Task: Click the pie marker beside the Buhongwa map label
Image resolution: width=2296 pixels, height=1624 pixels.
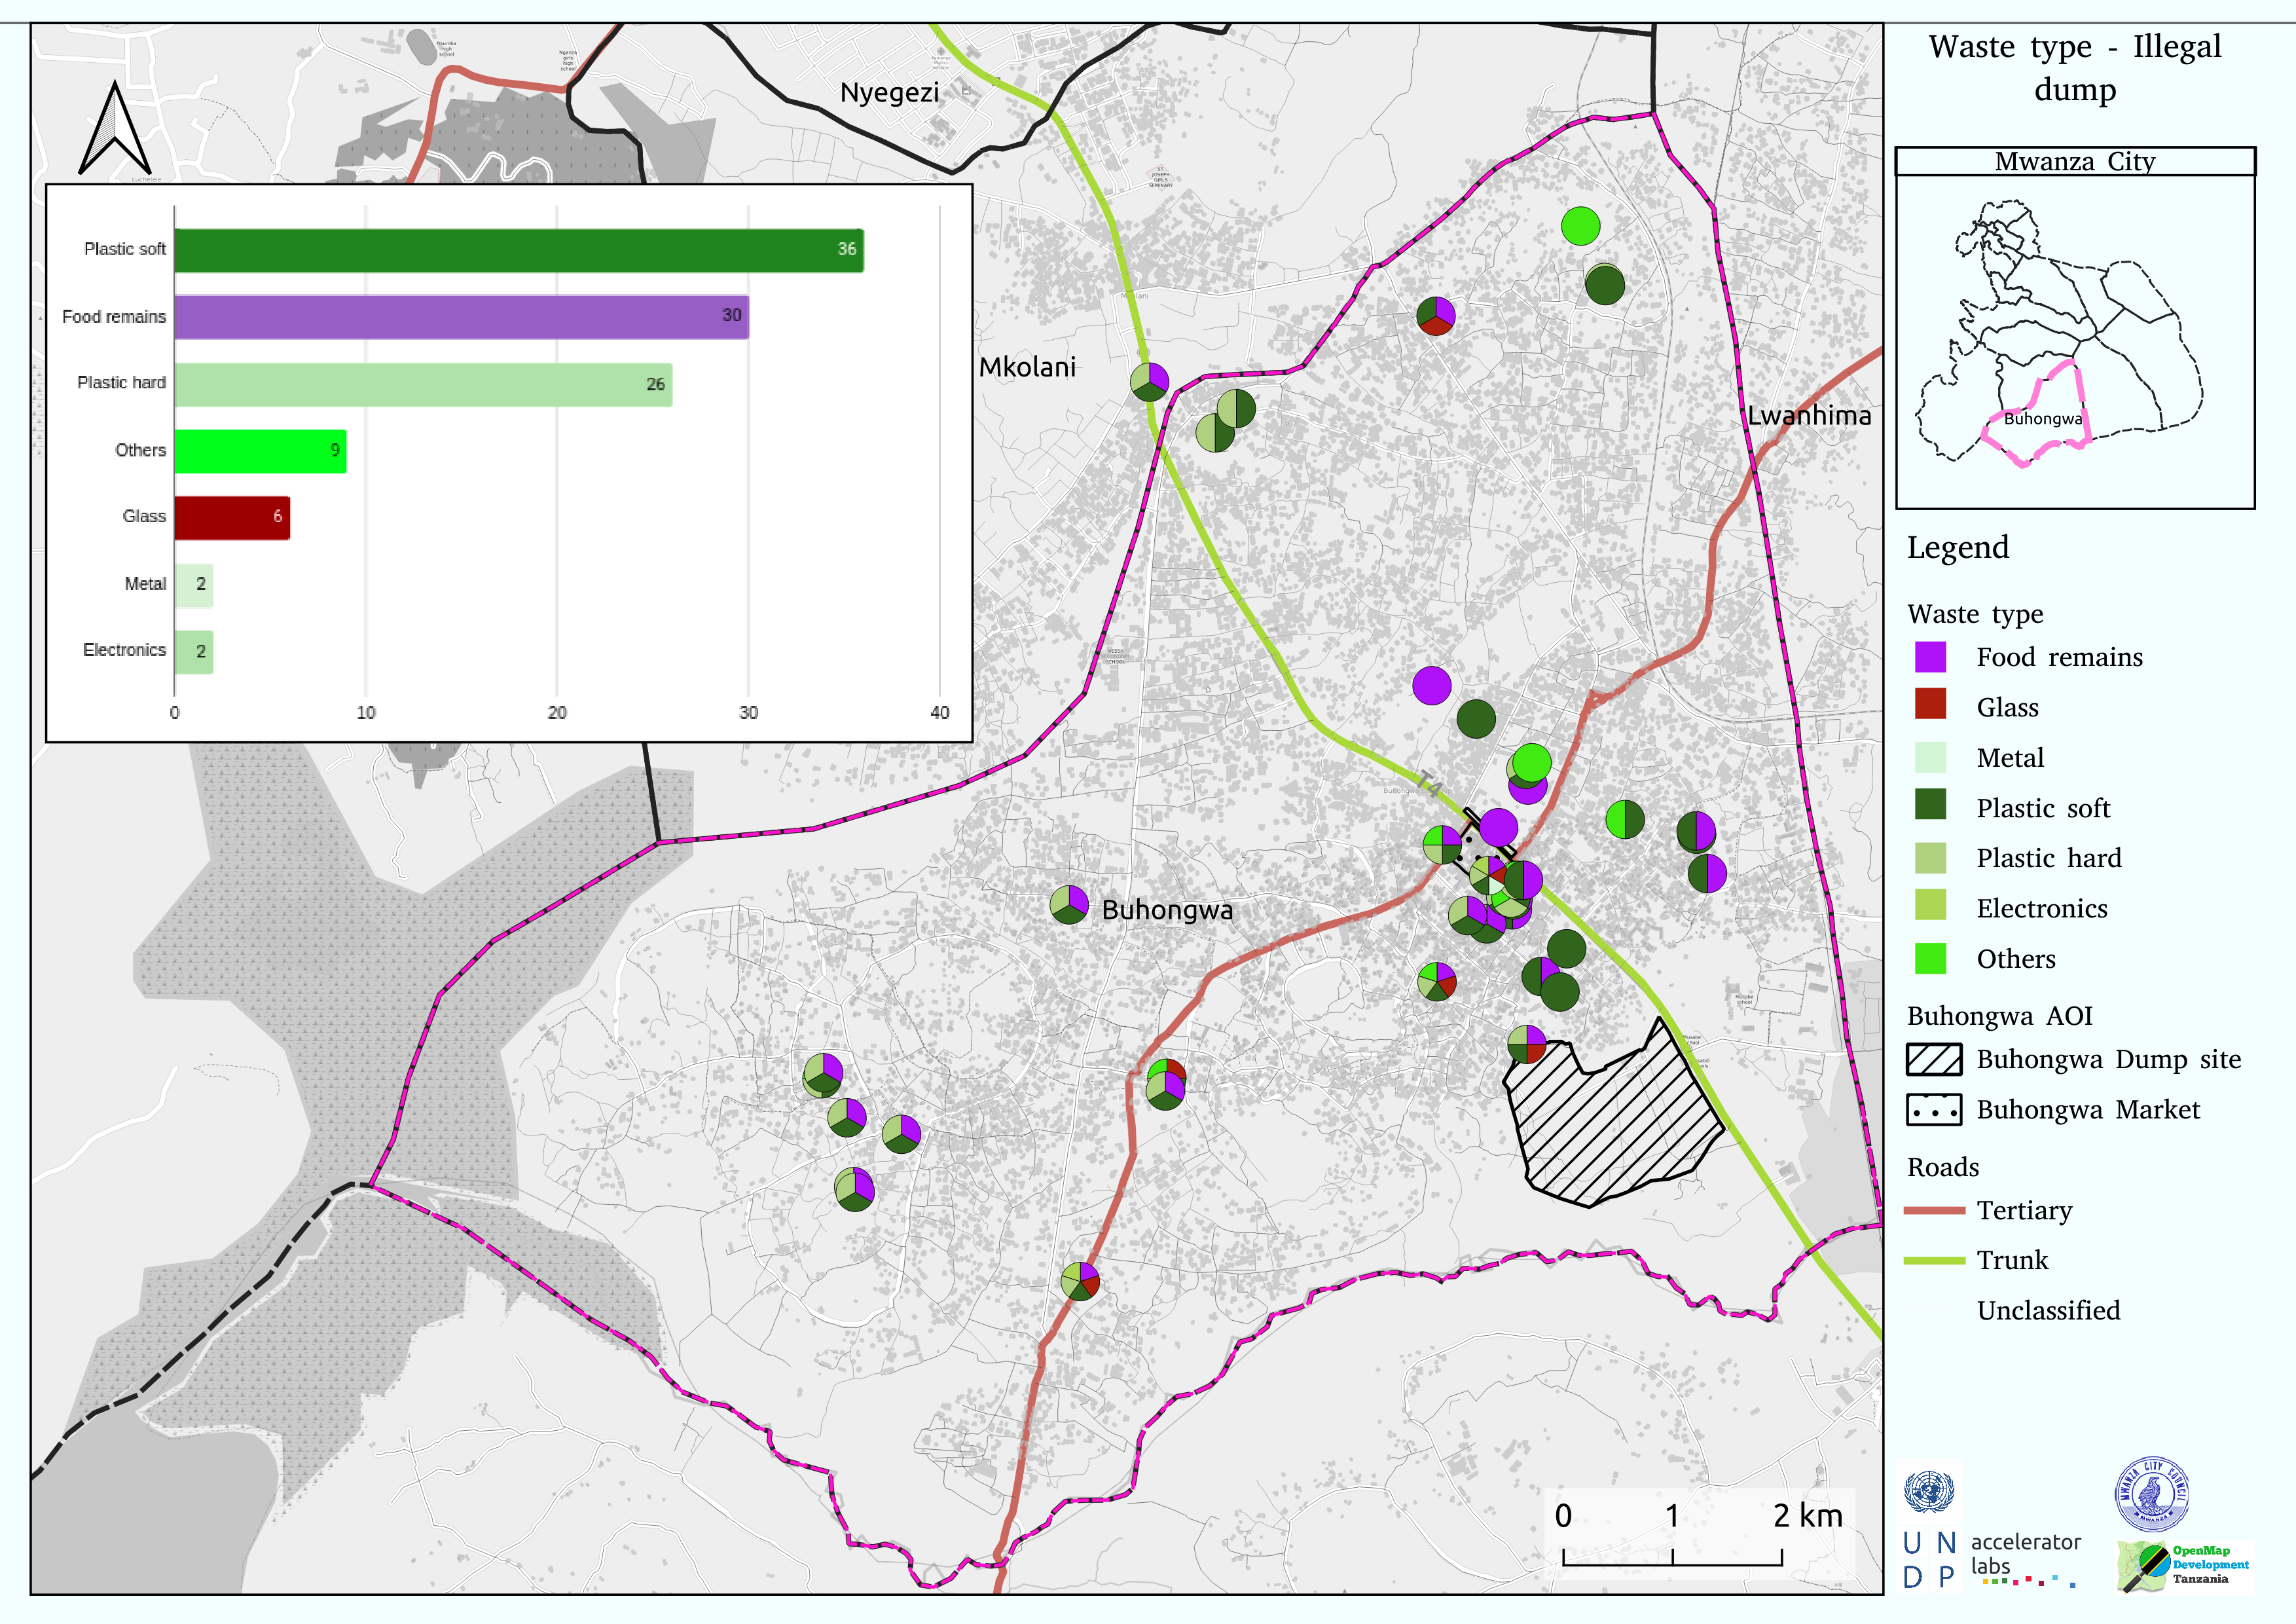Action: [x=1069, y=905]
